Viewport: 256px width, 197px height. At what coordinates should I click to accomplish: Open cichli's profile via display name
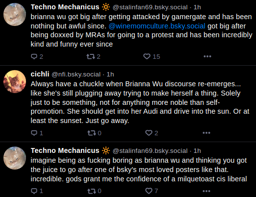(x=40, y=74)
